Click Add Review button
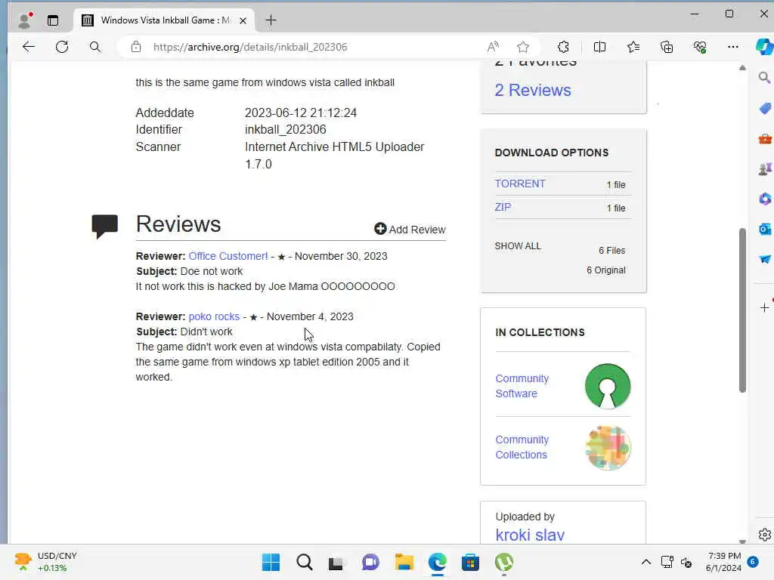Viewport: 774px width, 580px height. click(x=410, y=230)
